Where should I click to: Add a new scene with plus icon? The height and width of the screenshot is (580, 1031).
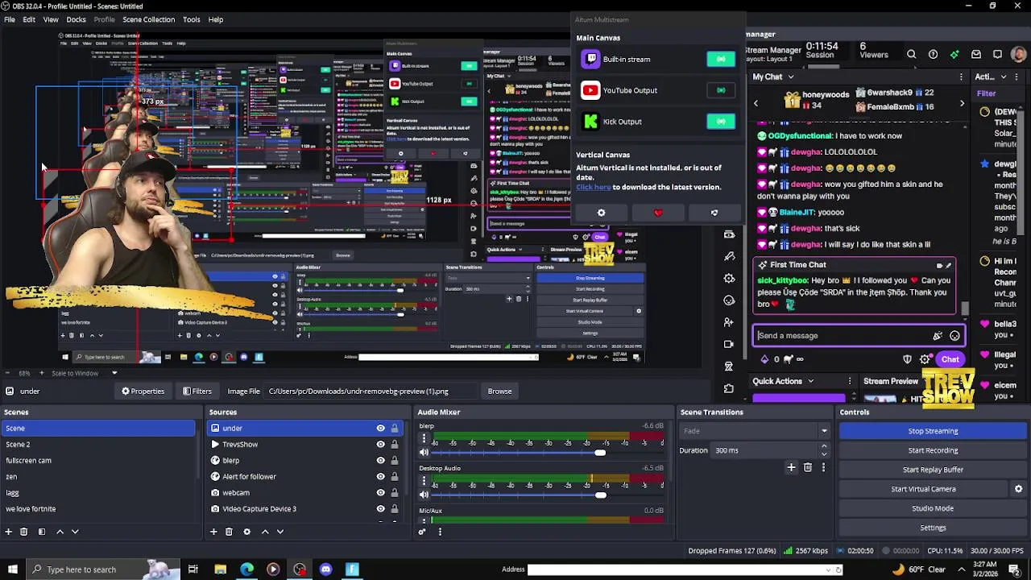tap(8, 532)
